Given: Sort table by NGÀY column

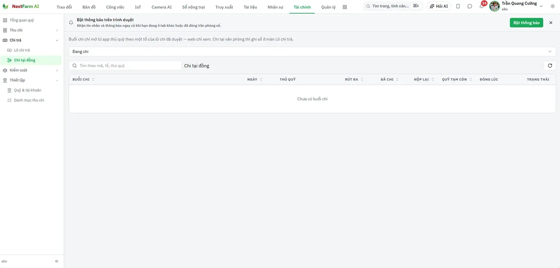Looking at the screenshot, I should click(x=255, y=80).
